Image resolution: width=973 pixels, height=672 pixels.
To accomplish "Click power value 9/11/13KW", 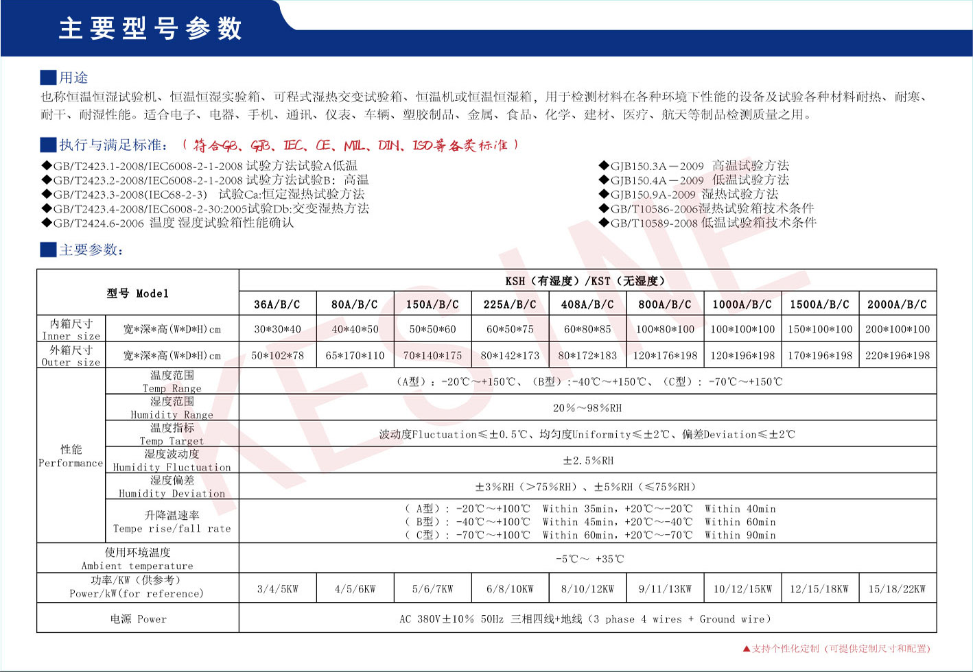I will (x=665, y=589).
